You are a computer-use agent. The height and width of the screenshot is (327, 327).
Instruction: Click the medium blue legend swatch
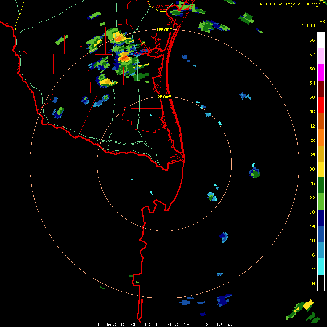point(321,234)
